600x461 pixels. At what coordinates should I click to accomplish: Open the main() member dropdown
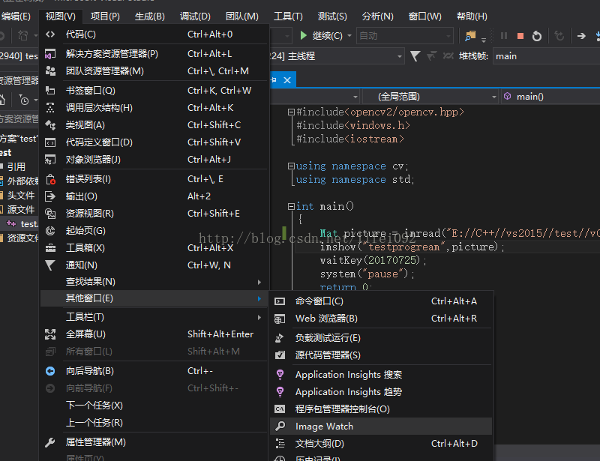click(550, 97)
